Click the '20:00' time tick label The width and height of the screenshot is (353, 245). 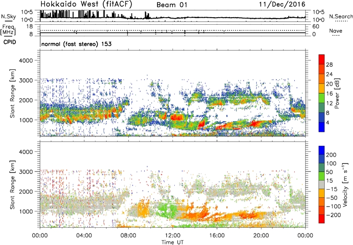[261, 236]
